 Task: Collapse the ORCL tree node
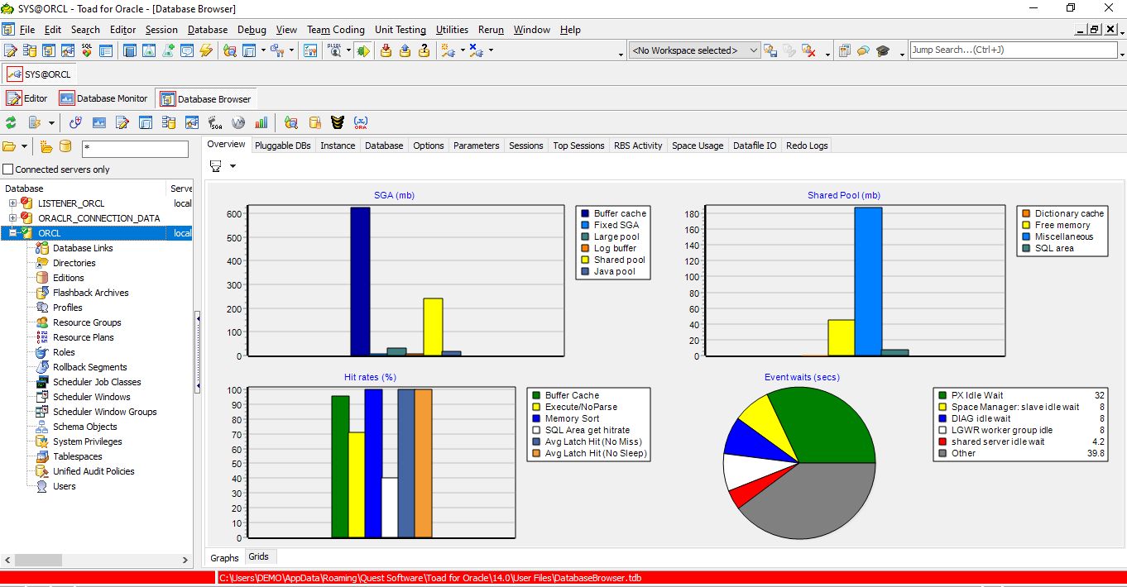[x=12, y=233]
